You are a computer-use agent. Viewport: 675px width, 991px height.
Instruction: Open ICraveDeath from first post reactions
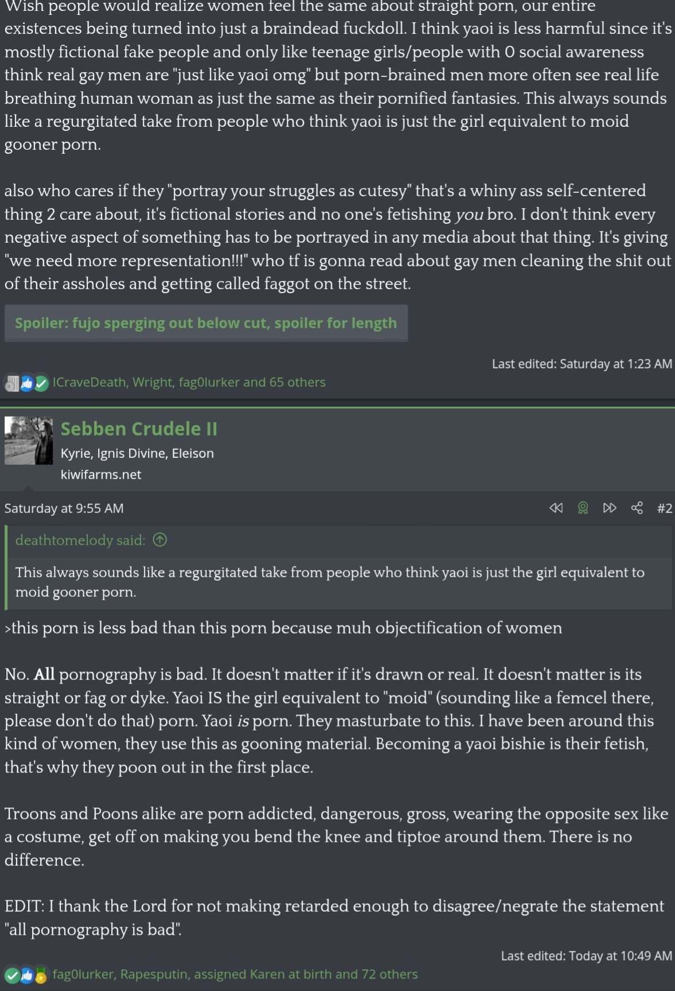tap(89, 382)
